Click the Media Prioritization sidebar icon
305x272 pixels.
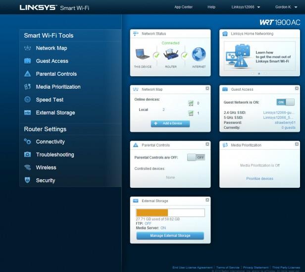click(27, 87)
